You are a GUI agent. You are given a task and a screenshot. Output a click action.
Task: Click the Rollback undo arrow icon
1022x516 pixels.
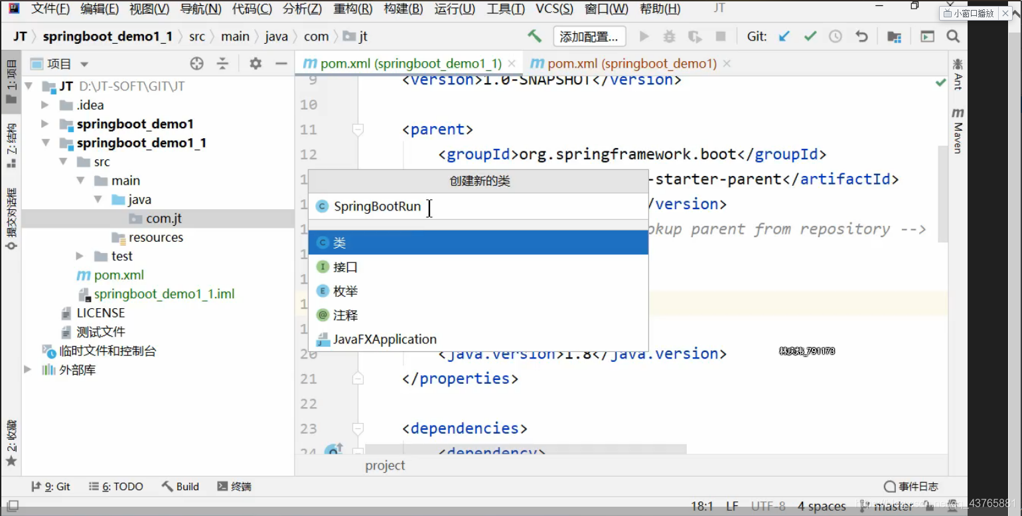coord(861,37)
